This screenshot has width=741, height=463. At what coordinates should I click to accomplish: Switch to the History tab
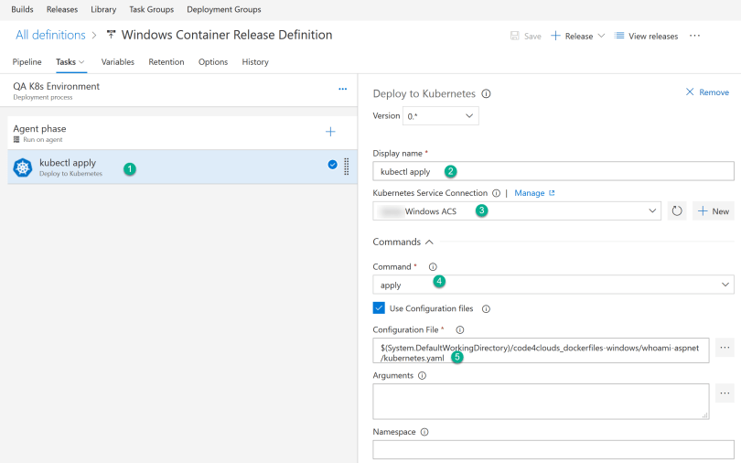pos(255,62)
